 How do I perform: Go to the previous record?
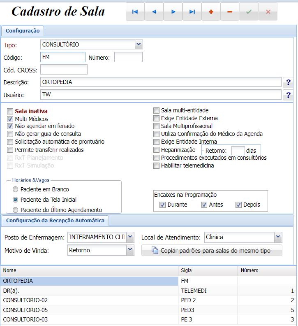(x=154, y=12)
